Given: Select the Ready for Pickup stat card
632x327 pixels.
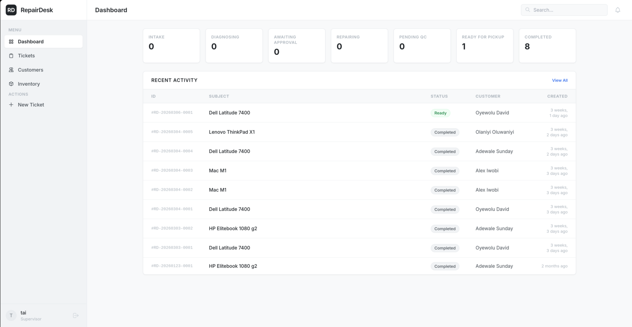Looking at the screenshot, I should (485, 45).
